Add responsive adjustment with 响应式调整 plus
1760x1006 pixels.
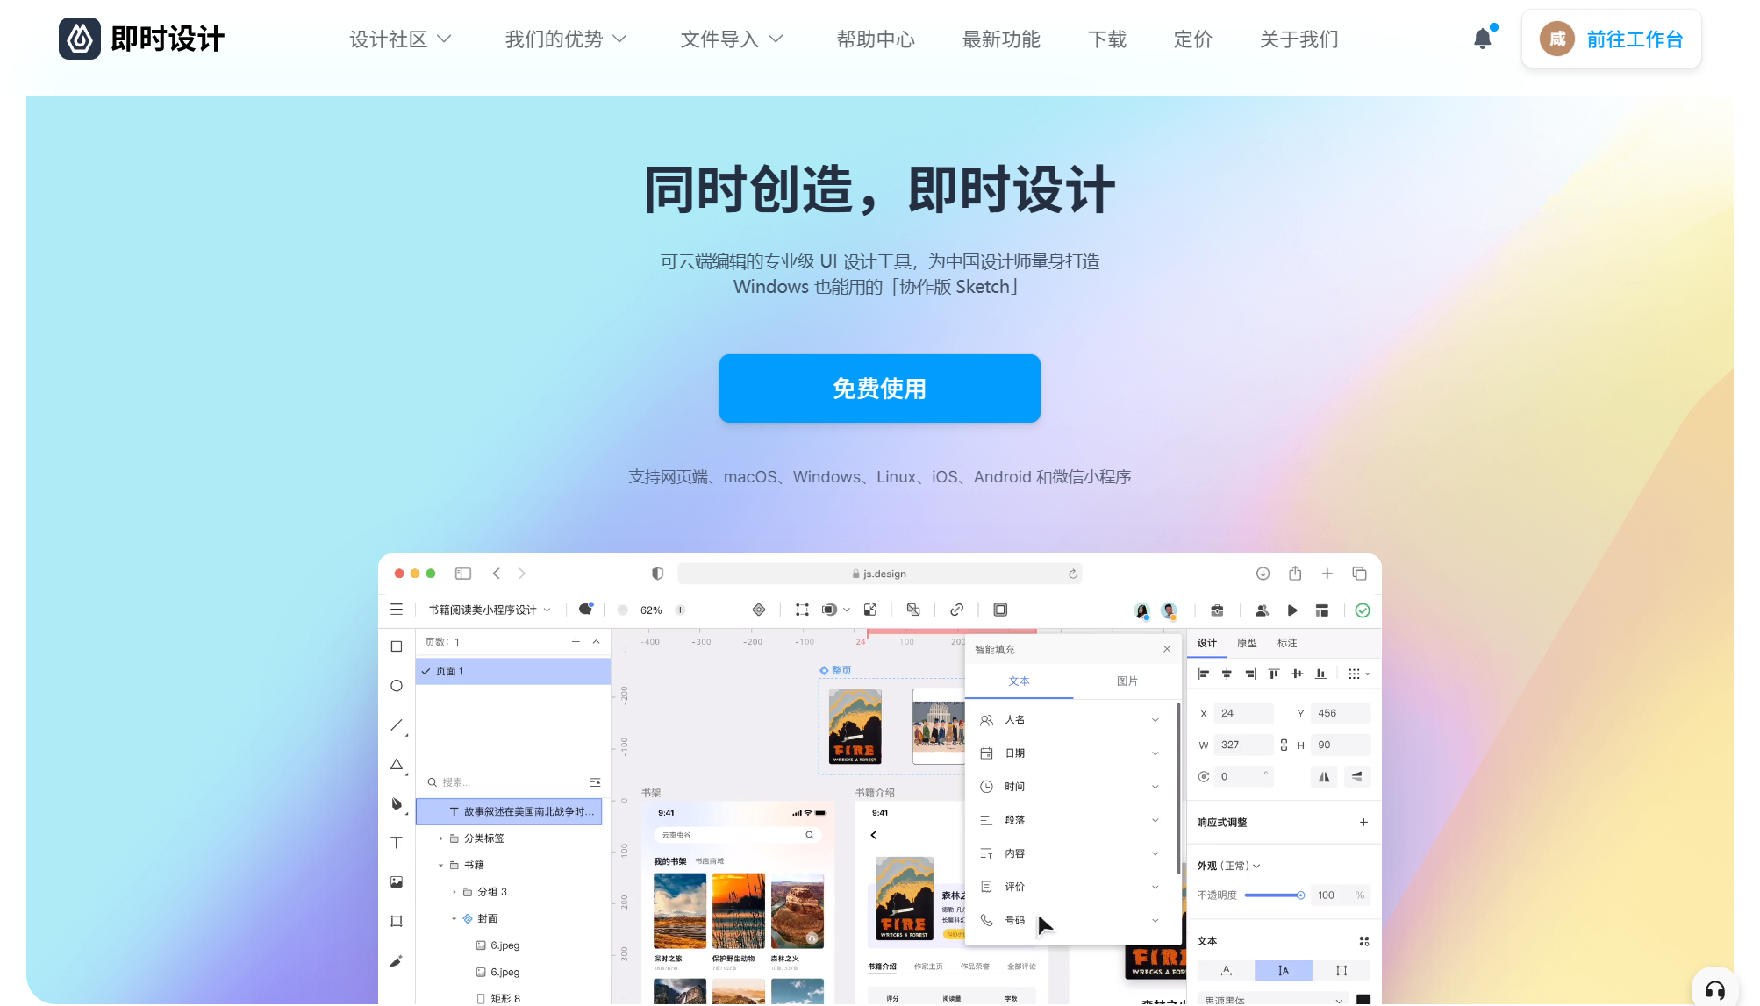pyautogui.click(x=1363, y=823)
